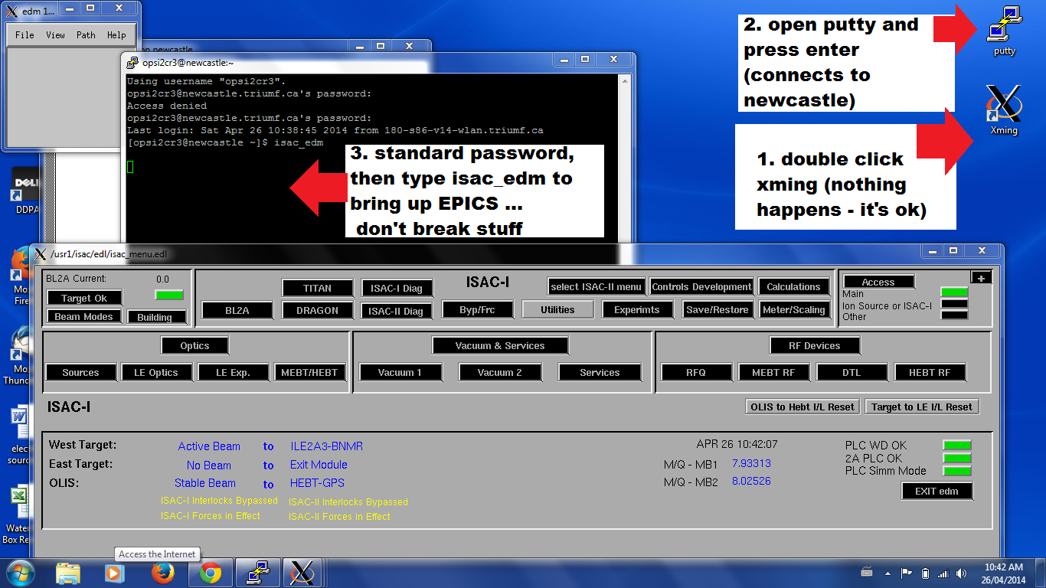Click the Windows Media Player taskbar icon
The image size is (1046, 588).
click(114, 573)
